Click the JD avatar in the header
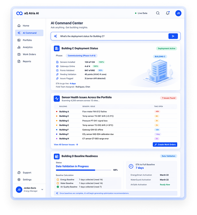 click(178, 13)
